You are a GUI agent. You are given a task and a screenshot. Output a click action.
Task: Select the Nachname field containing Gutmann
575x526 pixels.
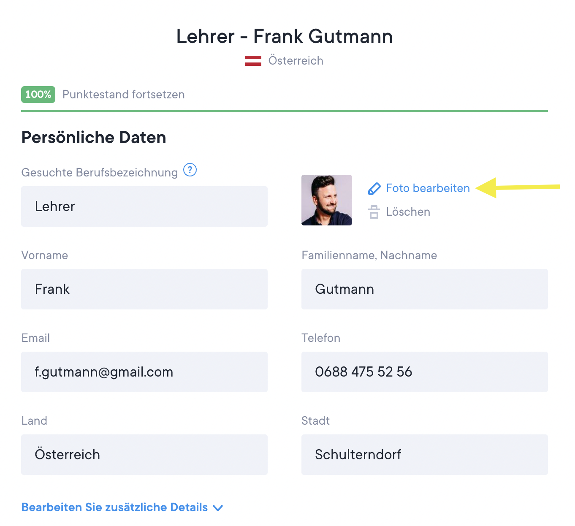[425, 289]
